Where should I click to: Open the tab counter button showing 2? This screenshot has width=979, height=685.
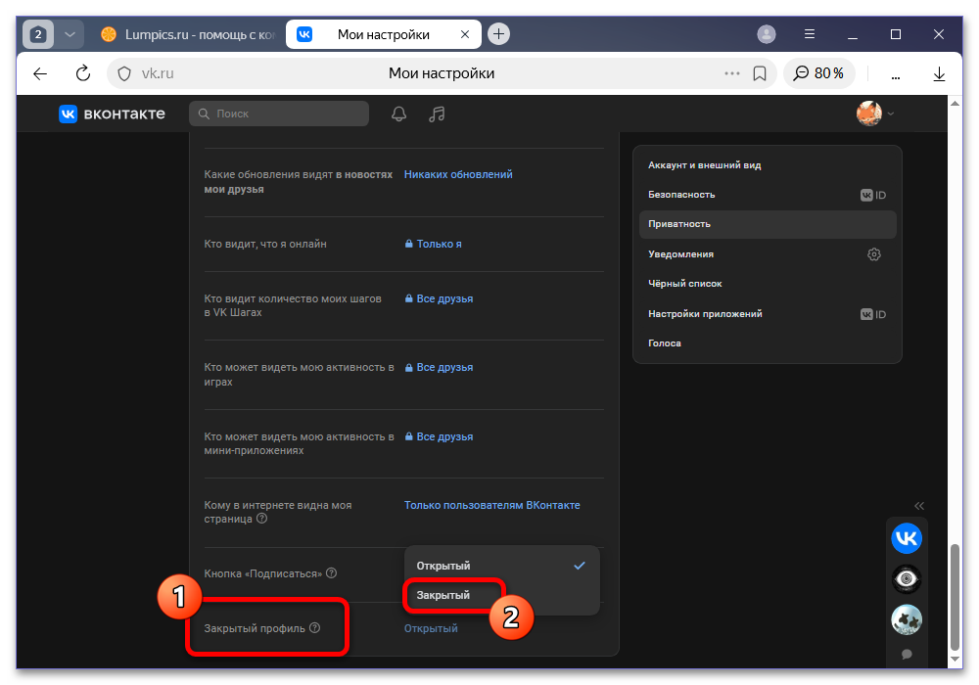(x=38, y=34)
